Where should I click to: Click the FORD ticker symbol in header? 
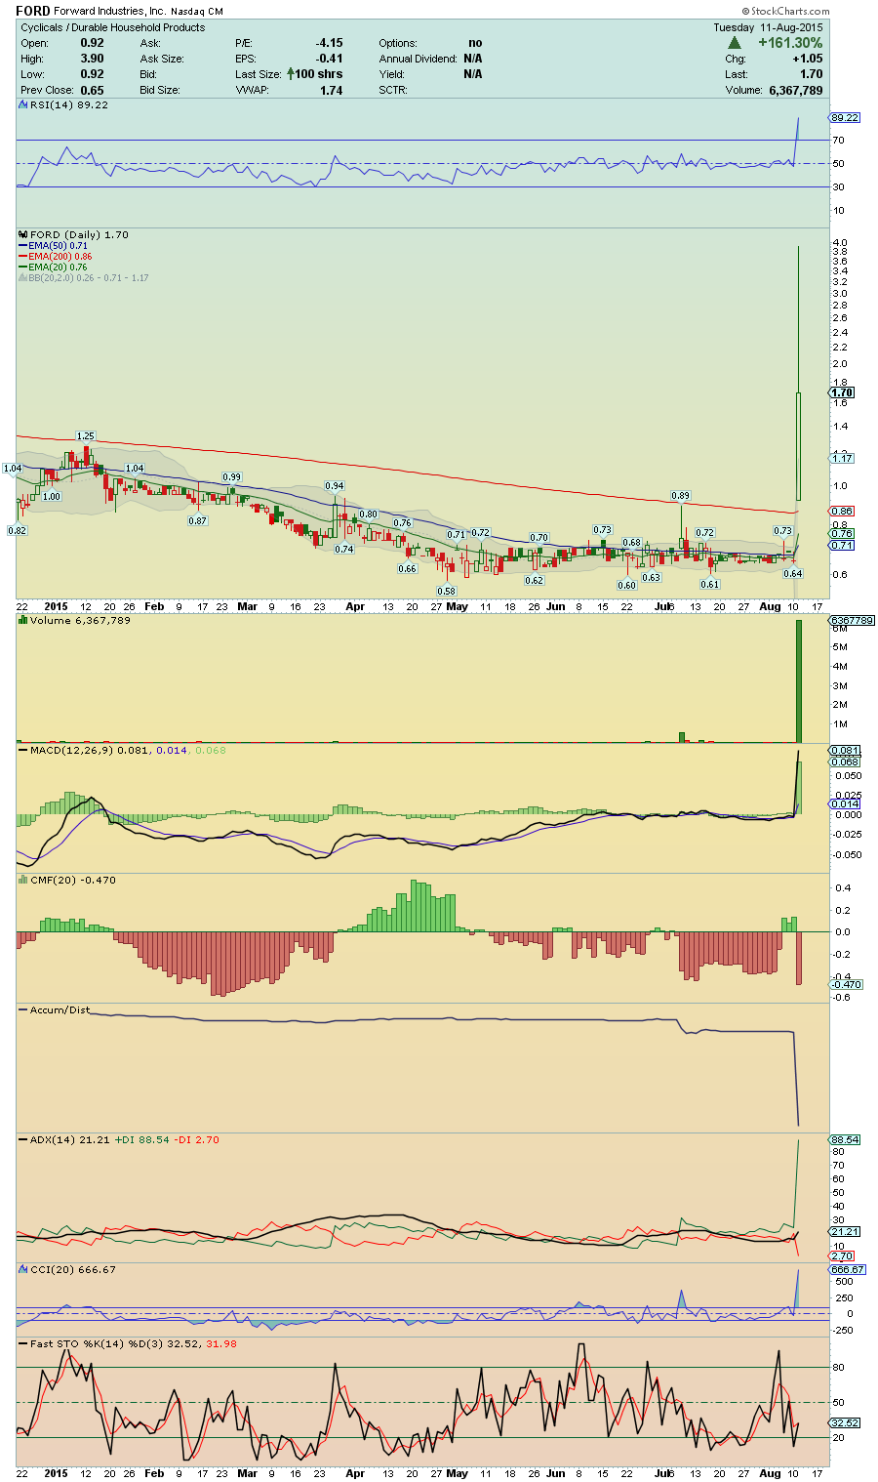tap(33, 11)
